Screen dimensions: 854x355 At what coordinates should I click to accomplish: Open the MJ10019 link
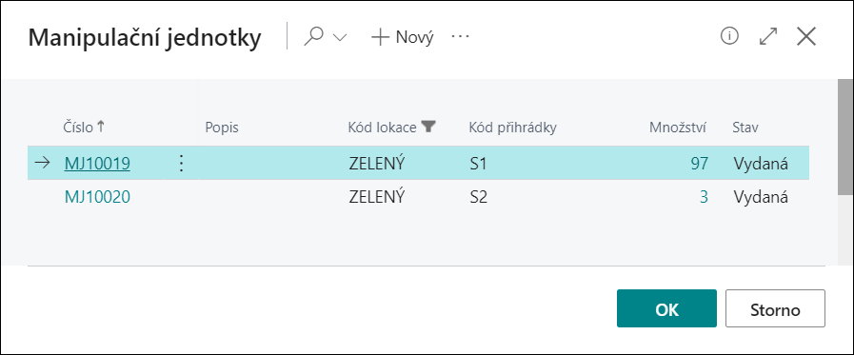[97, 164]
